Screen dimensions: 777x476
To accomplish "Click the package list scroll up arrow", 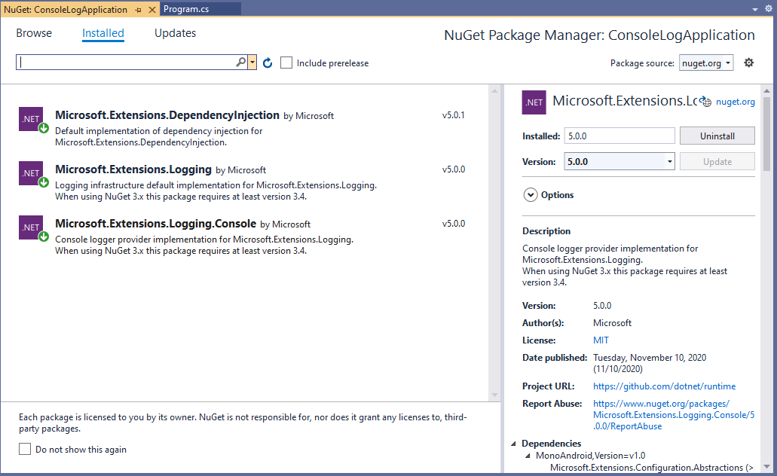I will click(x=494, y=90).
